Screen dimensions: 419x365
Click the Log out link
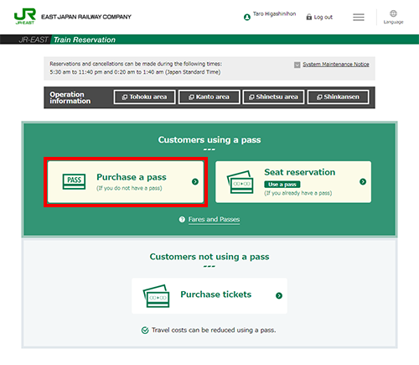point(323,17)
